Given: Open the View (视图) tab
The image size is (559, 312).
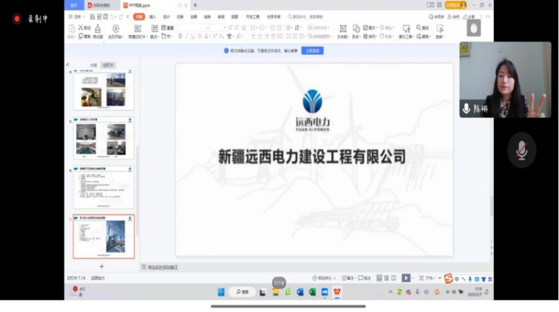Looking at the screenshot, I should tap(235, 17).
